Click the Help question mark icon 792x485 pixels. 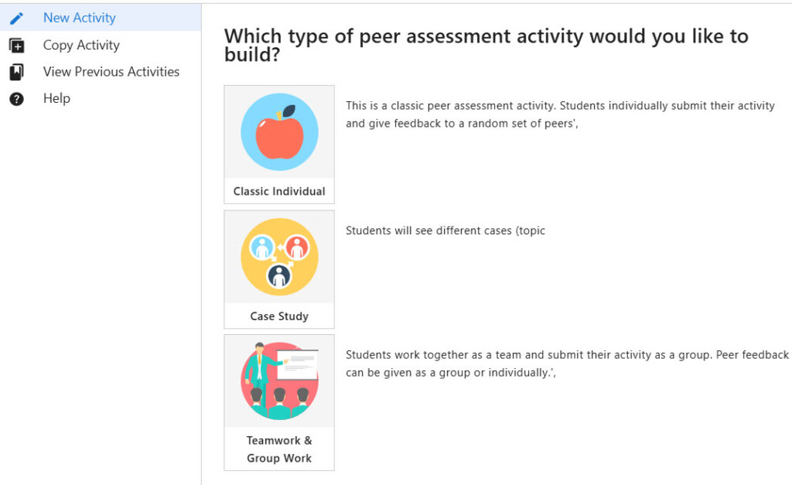coord(16,99)
